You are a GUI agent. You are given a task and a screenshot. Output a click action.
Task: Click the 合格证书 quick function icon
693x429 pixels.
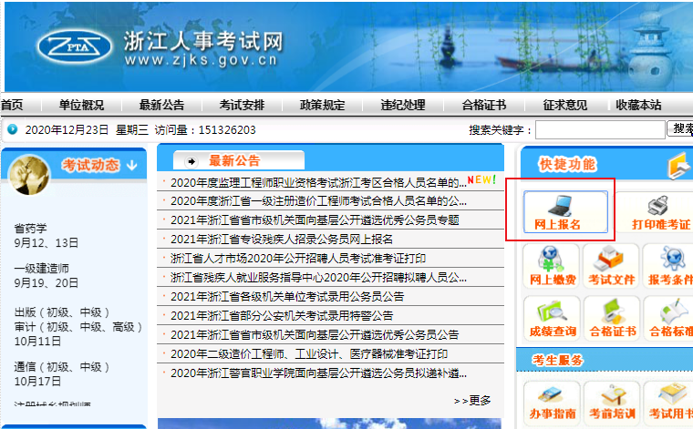pyautogui.click(x=611, y=319)
